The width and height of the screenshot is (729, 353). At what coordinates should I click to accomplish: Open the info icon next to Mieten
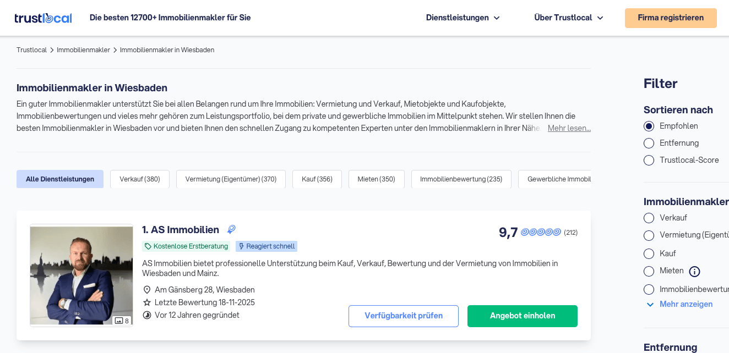694,271
